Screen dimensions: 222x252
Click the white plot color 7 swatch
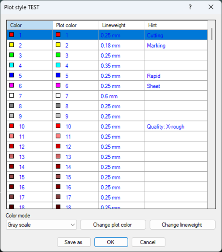(58, 95)
